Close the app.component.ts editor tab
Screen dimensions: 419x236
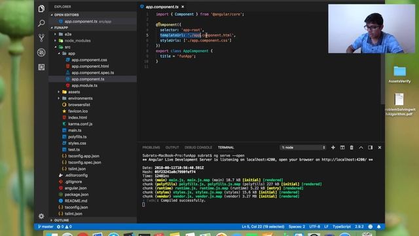[183, 7]
